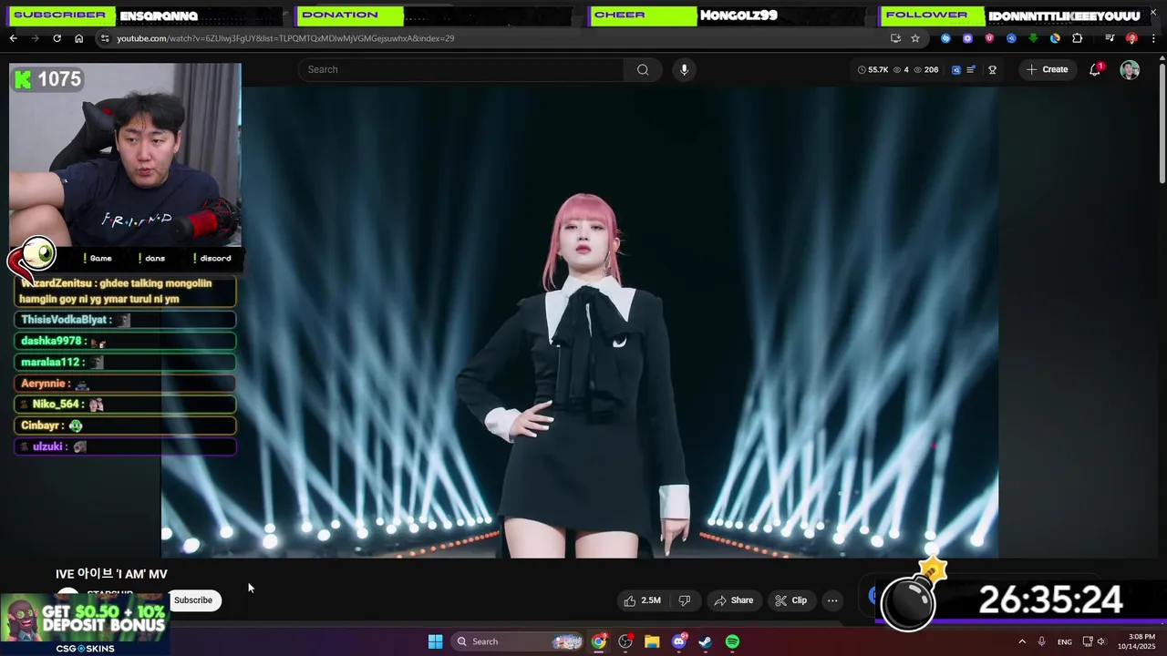Screen dimensions: 1167x656
Task: Open more actions three-dot menu under video
Action: tap(832, 600)
